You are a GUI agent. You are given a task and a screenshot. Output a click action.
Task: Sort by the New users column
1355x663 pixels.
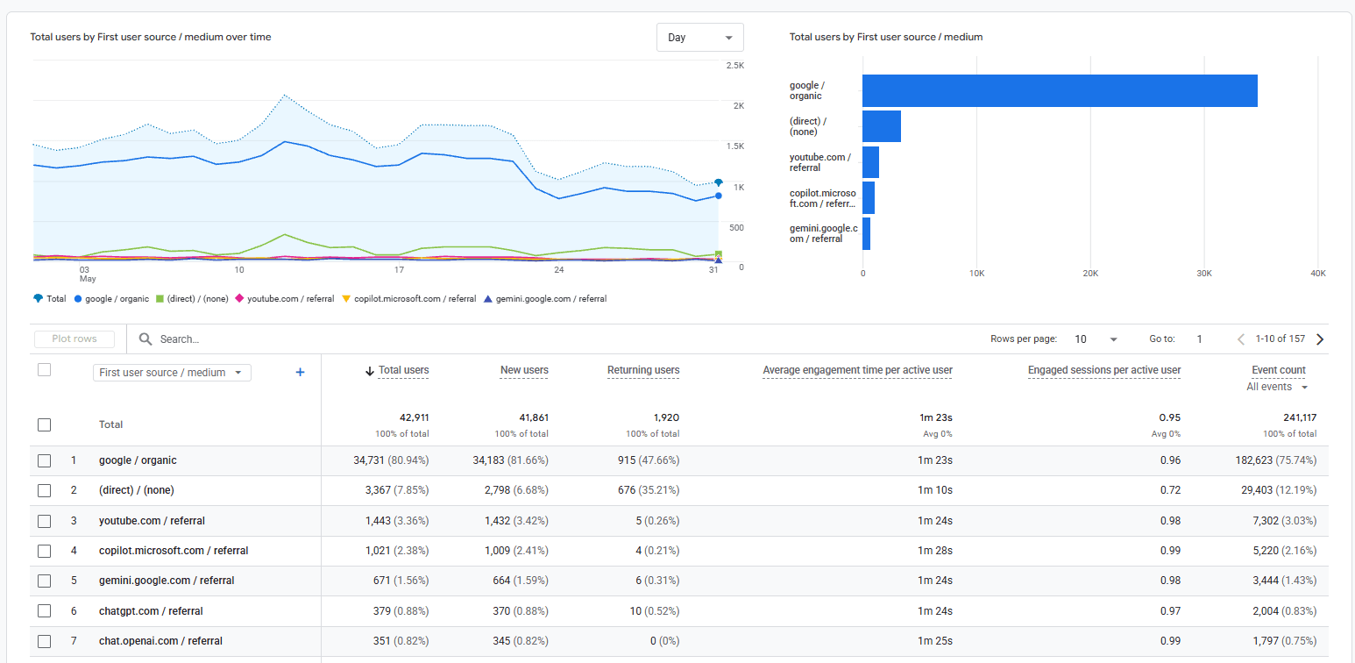[524, 370]
